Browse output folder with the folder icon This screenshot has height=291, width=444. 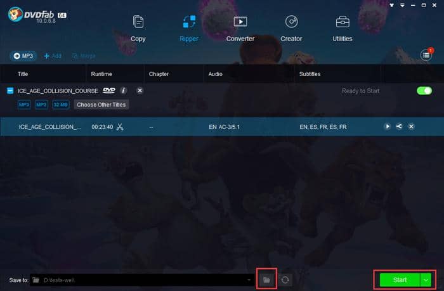click(x=266, y=280)
